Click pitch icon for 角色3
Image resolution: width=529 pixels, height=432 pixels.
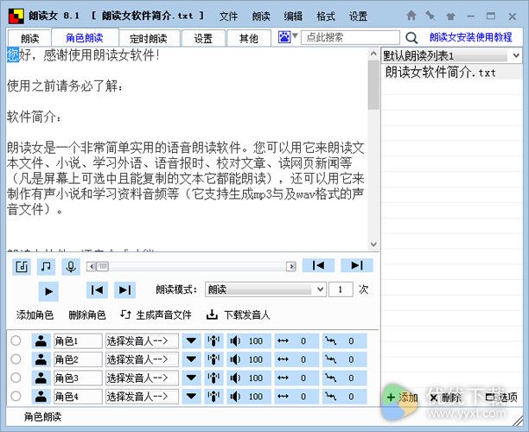[330, 378]
